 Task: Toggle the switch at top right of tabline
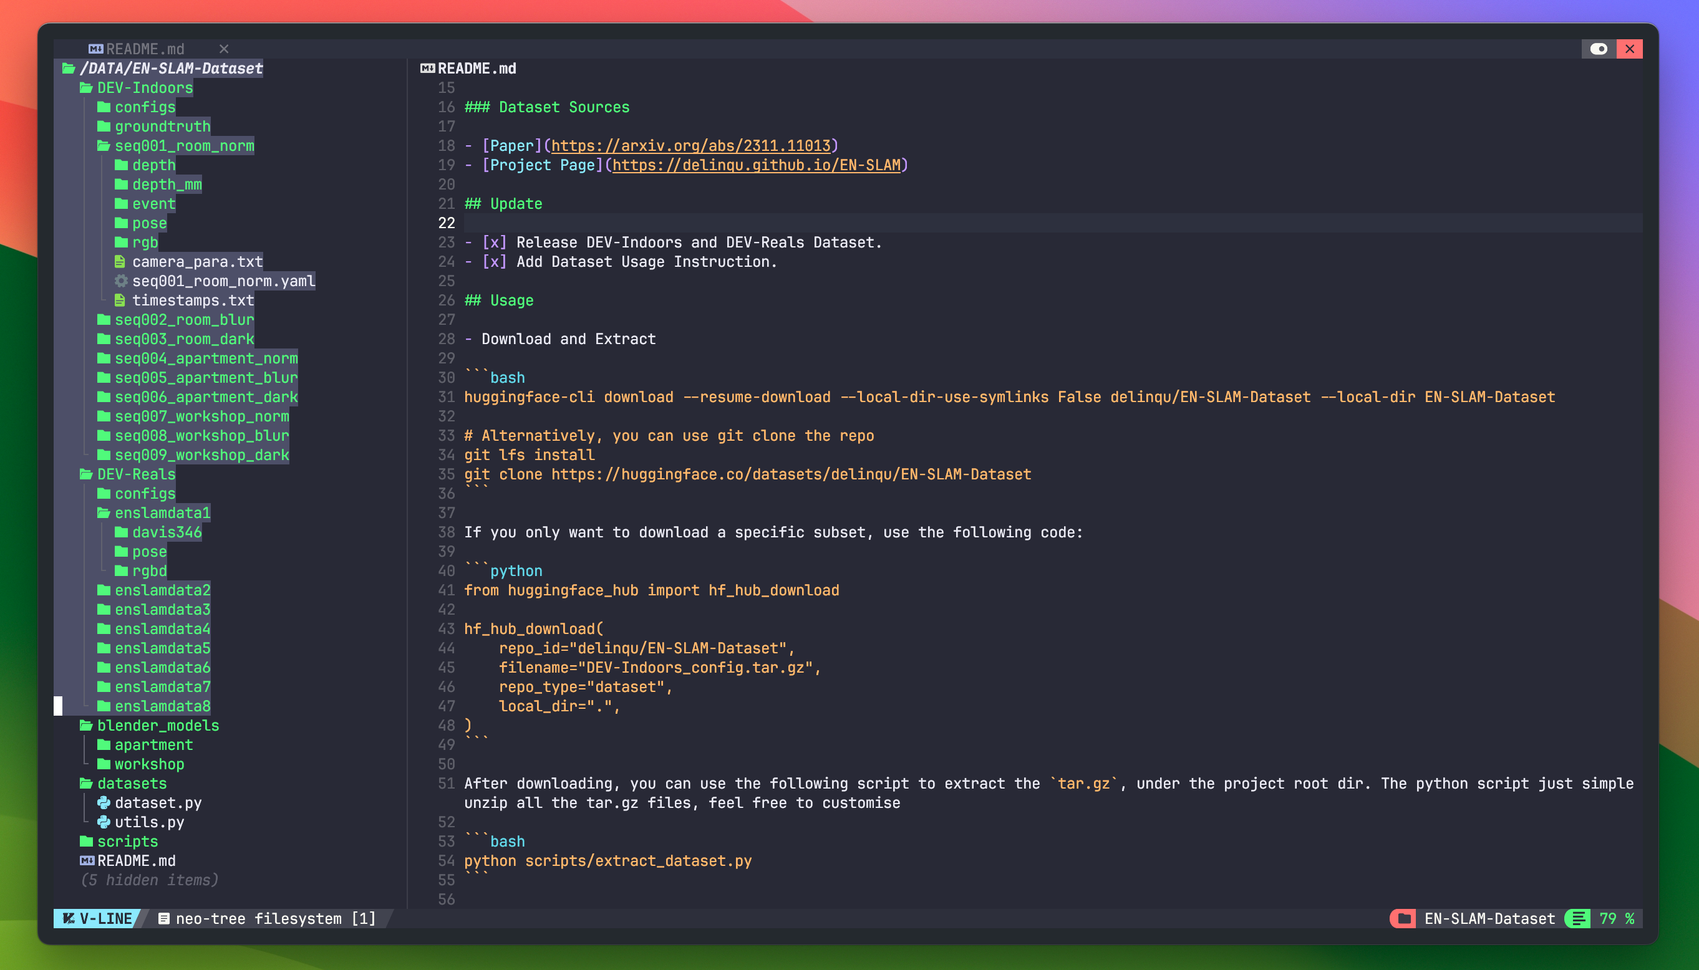(1599, 49)
